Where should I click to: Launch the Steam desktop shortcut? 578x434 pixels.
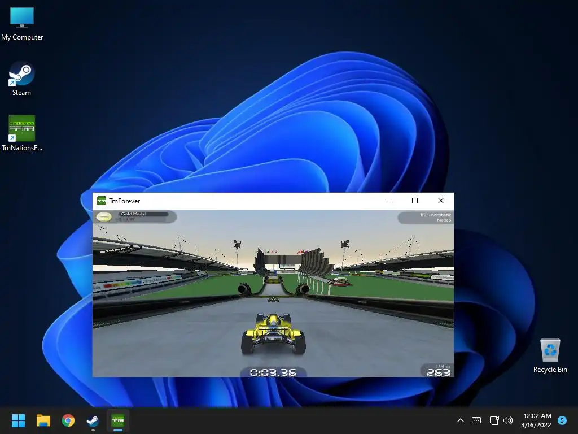click(21, 79)
